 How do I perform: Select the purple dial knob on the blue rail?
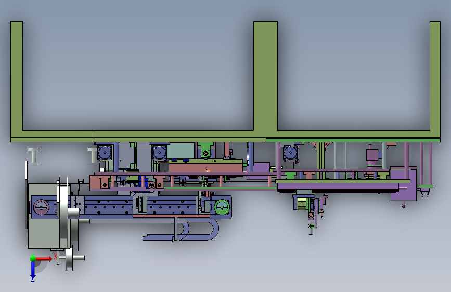[41, 207]
